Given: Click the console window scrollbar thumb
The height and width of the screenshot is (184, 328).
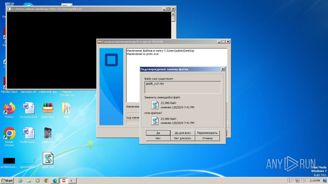Looking at the screenshot, I should pos(173,19).
